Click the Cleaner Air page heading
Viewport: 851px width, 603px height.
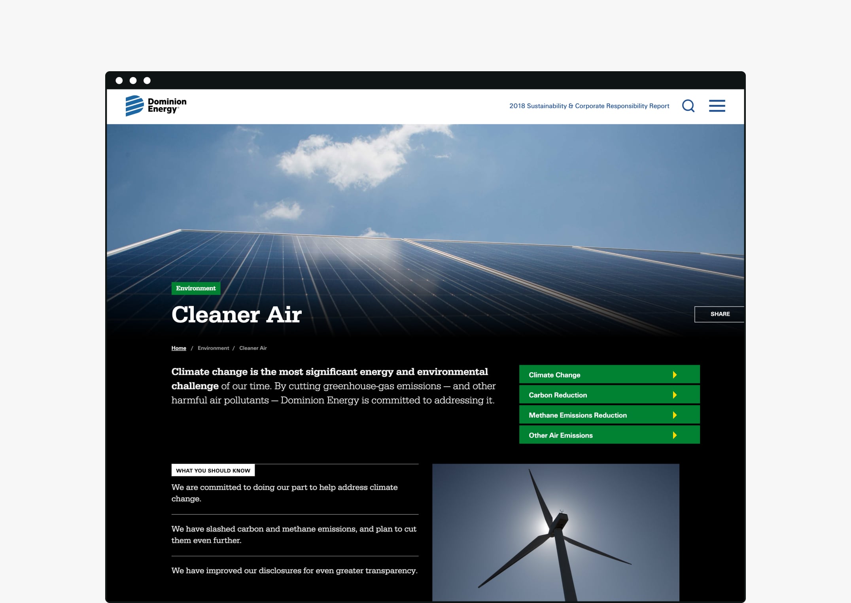click(236, 315)
